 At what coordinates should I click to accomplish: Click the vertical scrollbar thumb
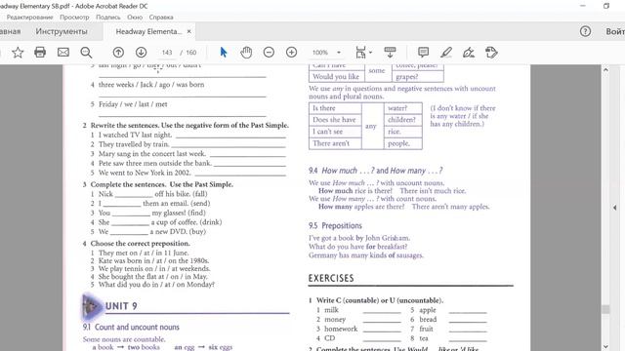tap(605, 309)
